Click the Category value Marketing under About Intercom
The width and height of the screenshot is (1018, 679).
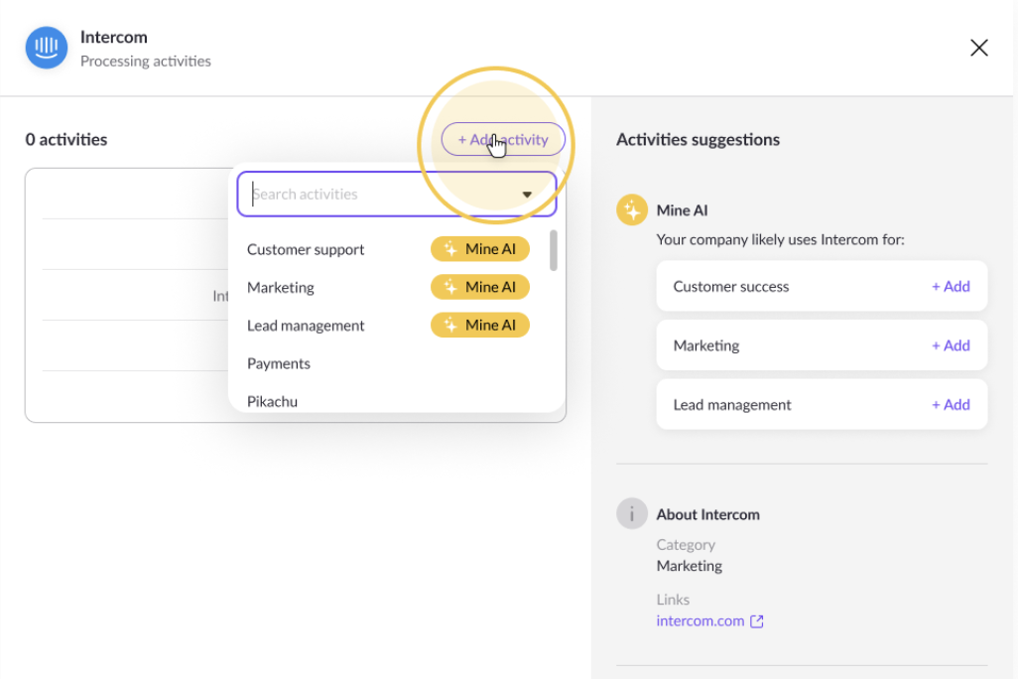[689, 565]
